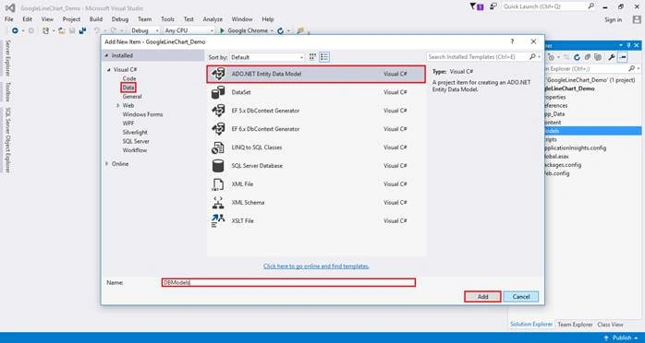Click Sign in link

(x=614, y=19)
